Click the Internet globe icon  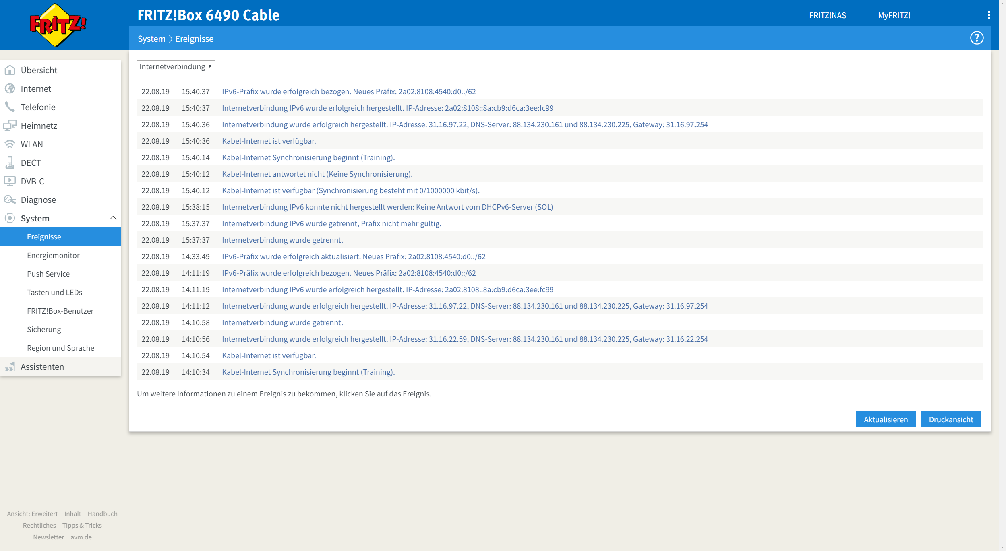click(x=10, y=89)
